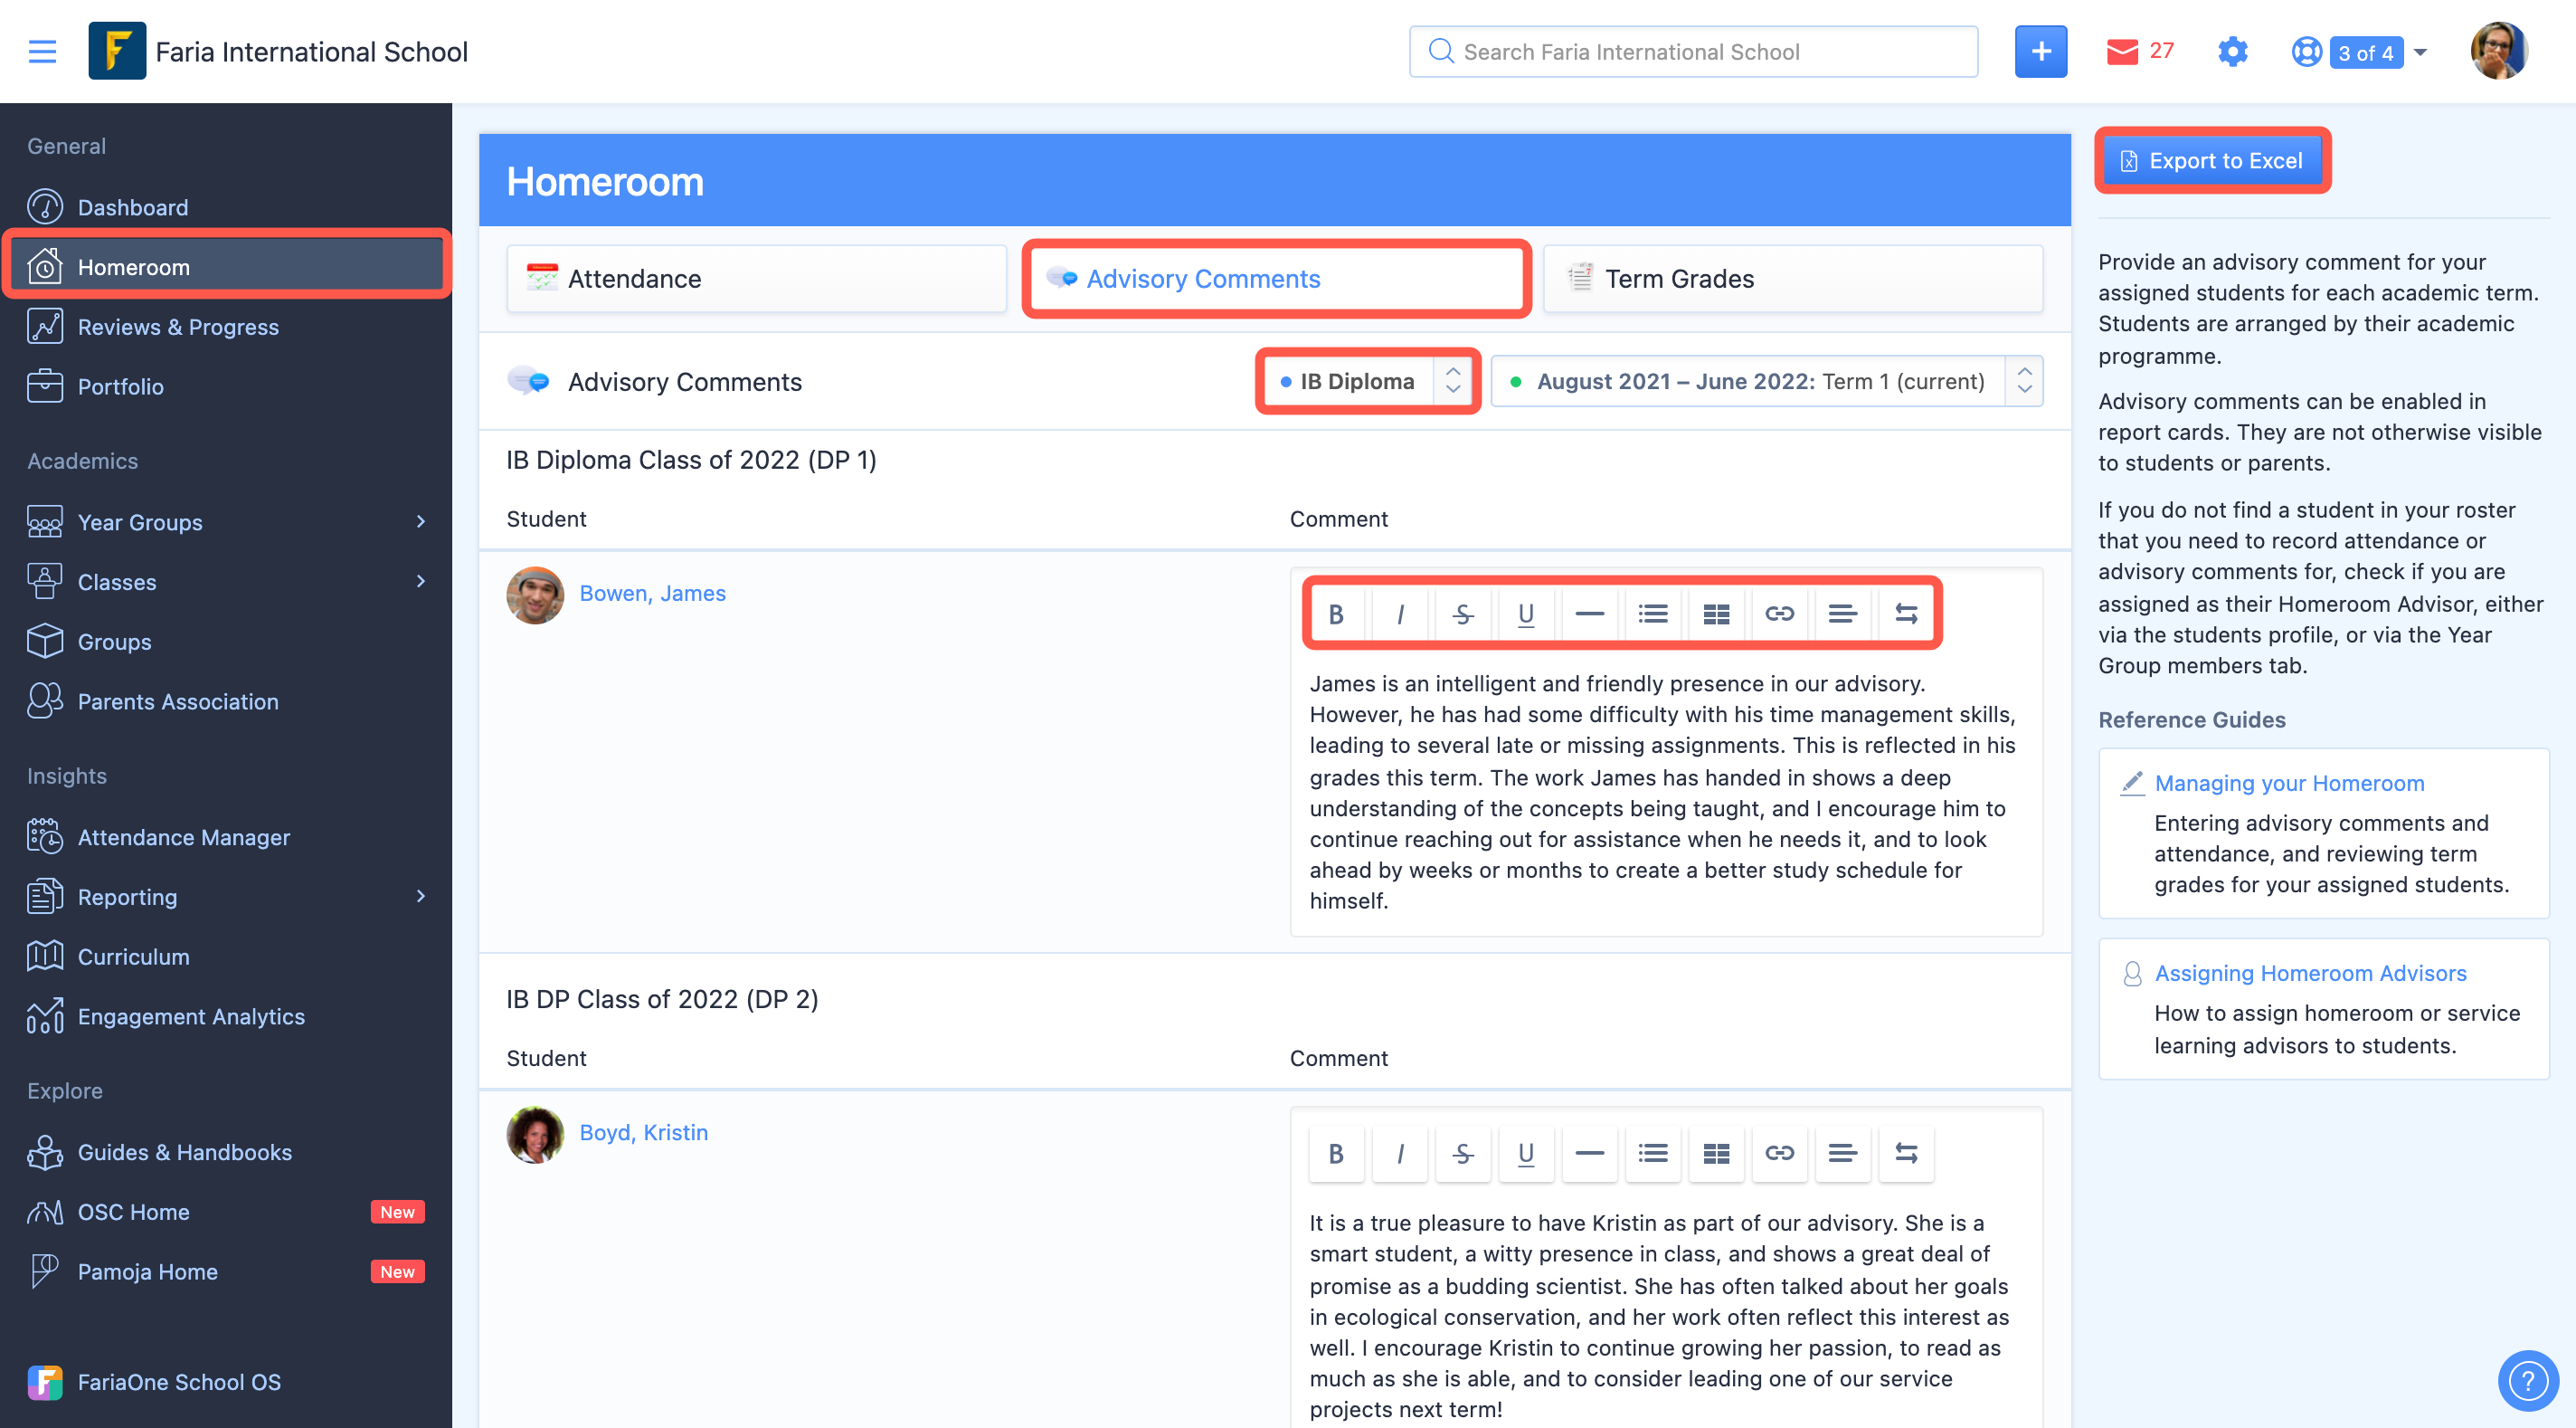Screen dimensions: 2576x1428
Task: Click James Bowen's profile photo
Action: click(x=535, y=595)
